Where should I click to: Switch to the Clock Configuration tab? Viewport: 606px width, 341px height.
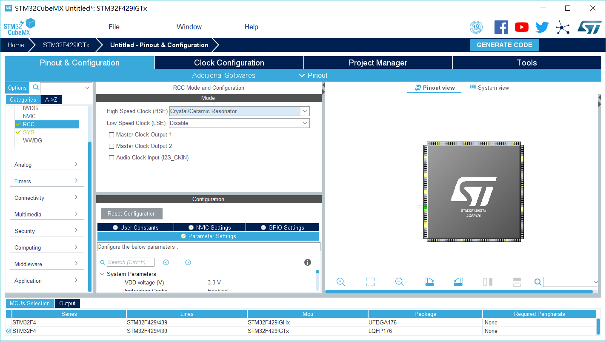click(x=229, y=63)
